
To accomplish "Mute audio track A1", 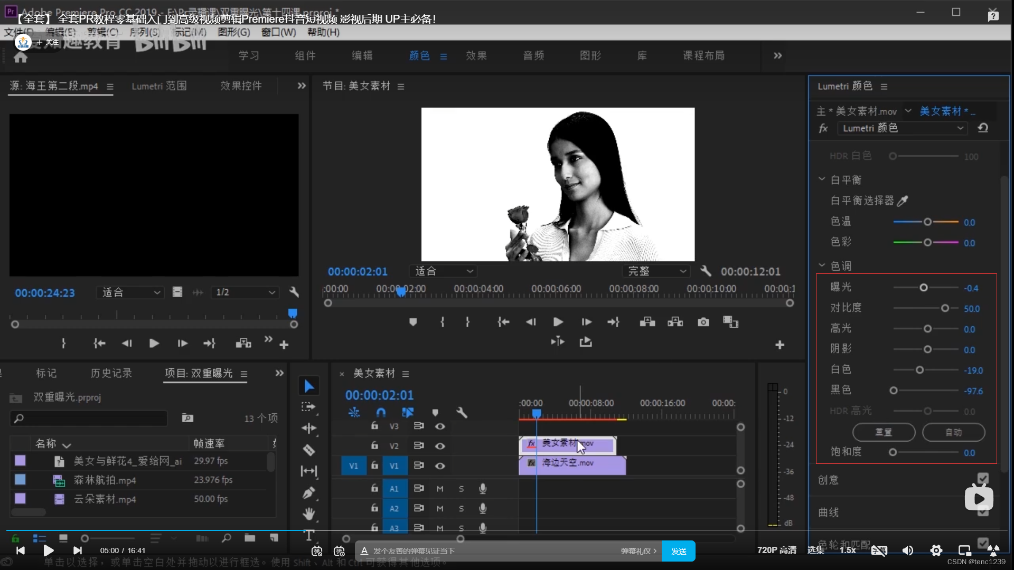I will 440,489.
